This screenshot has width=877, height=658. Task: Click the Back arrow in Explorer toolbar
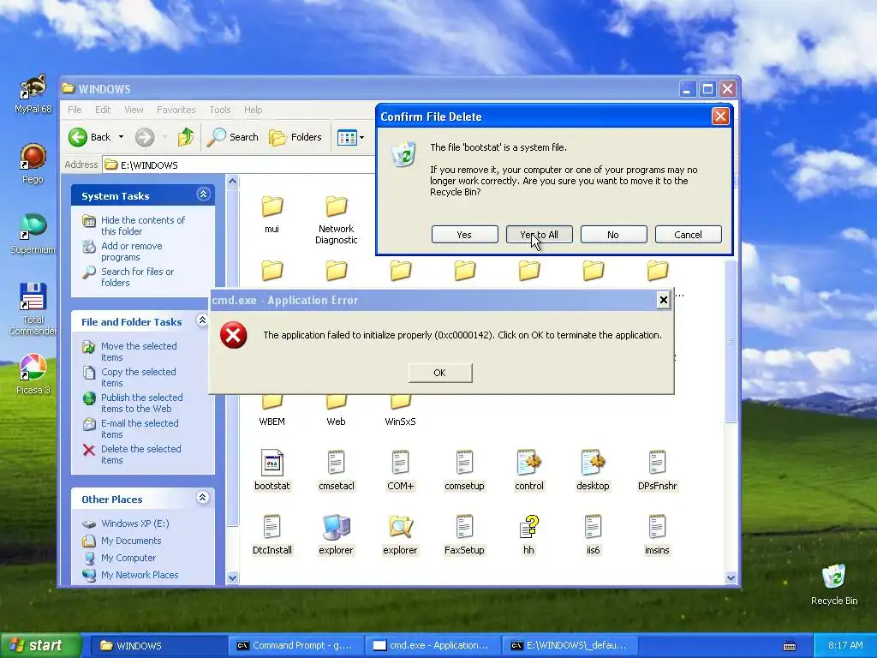click(x=89, y=137)
